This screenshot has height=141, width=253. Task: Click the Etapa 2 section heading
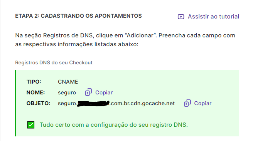78,16
